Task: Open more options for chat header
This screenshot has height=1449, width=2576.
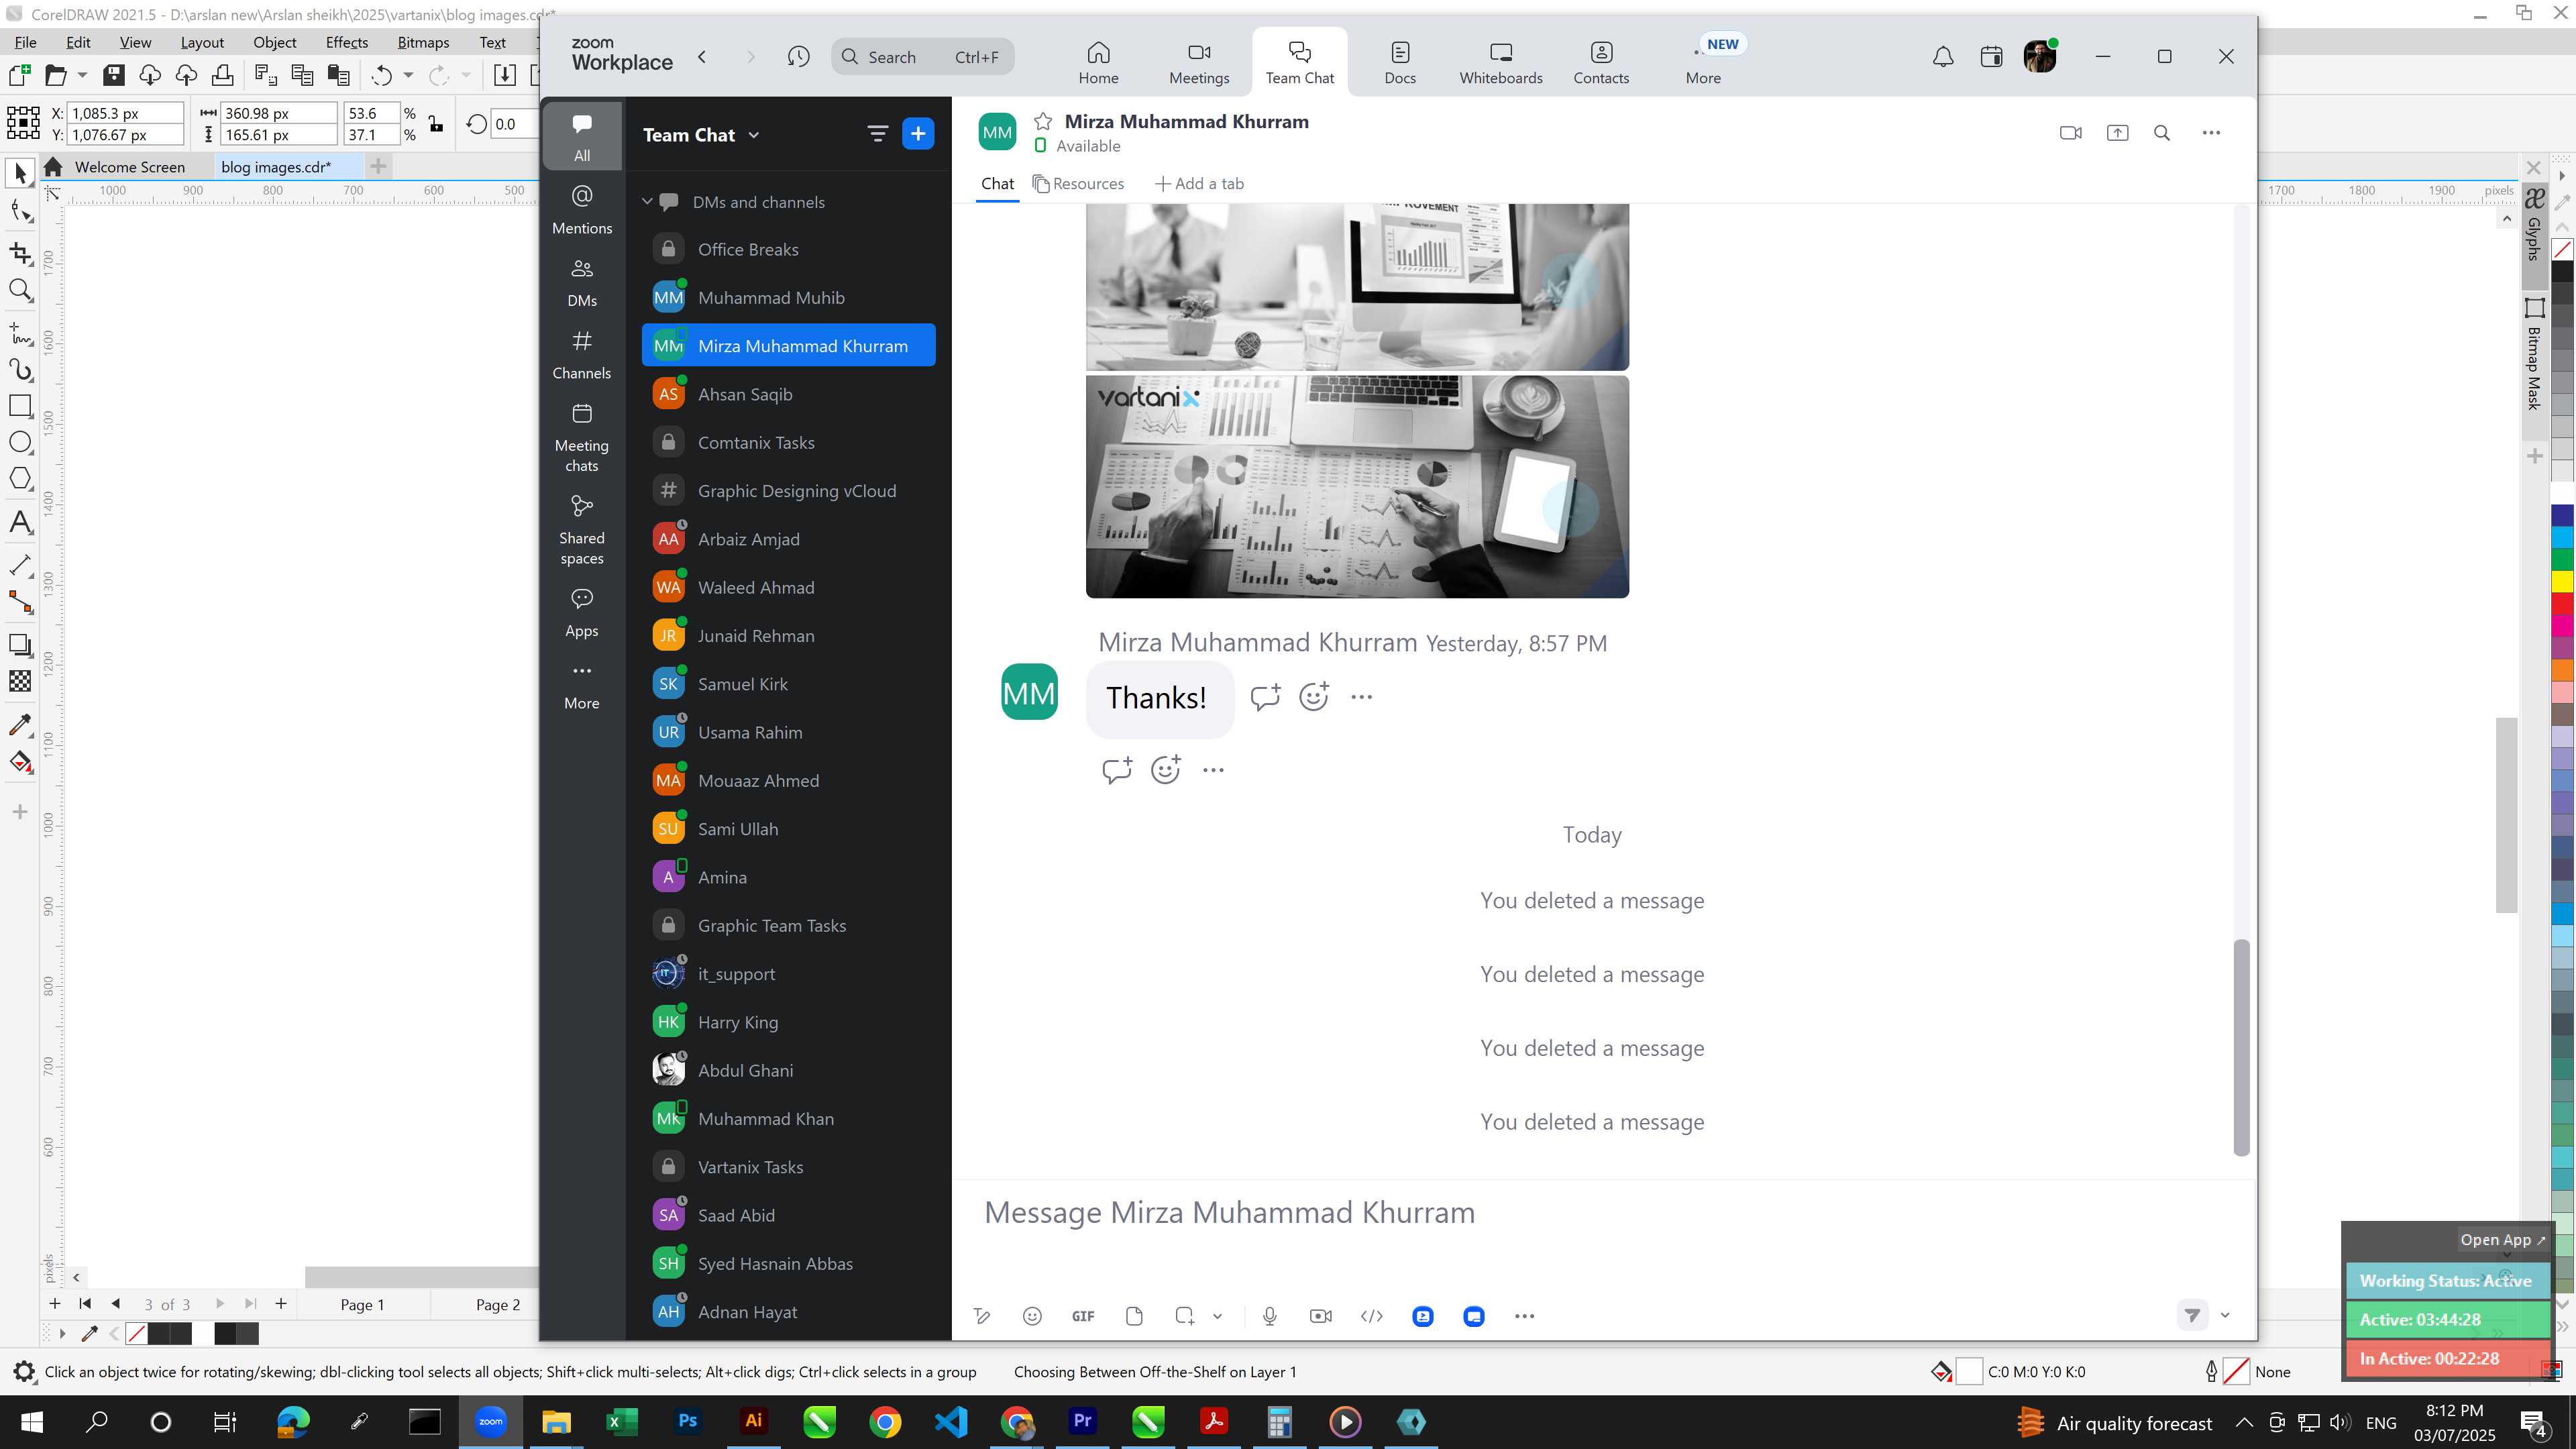Action: point(2211,133)
